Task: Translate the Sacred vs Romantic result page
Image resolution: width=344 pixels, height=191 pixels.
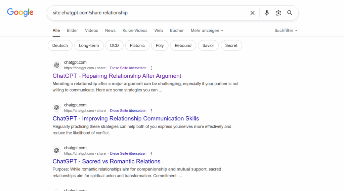Action: [x=128, y=153]
